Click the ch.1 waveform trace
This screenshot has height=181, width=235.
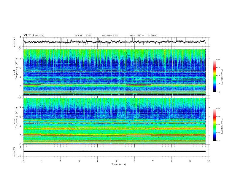114,42
